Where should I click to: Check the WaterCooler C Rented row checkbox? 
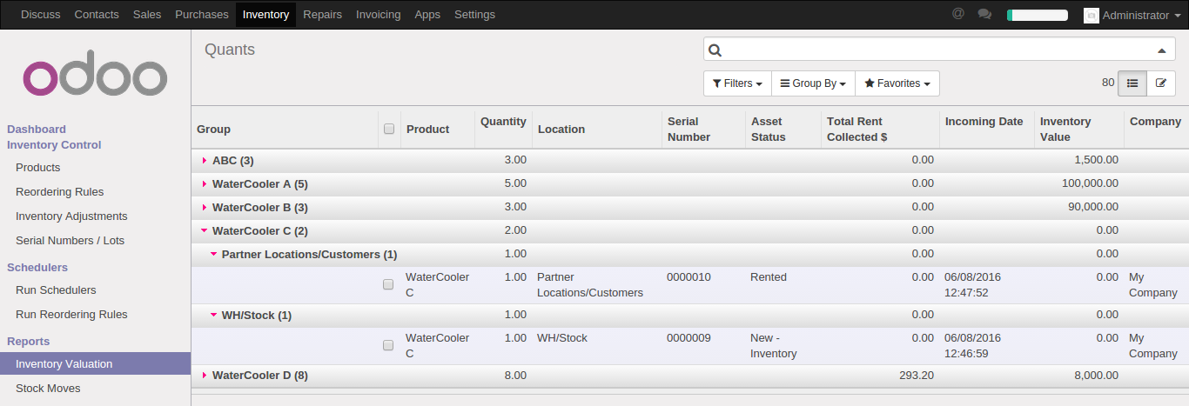pyautogui.click(x=388, y=284)
